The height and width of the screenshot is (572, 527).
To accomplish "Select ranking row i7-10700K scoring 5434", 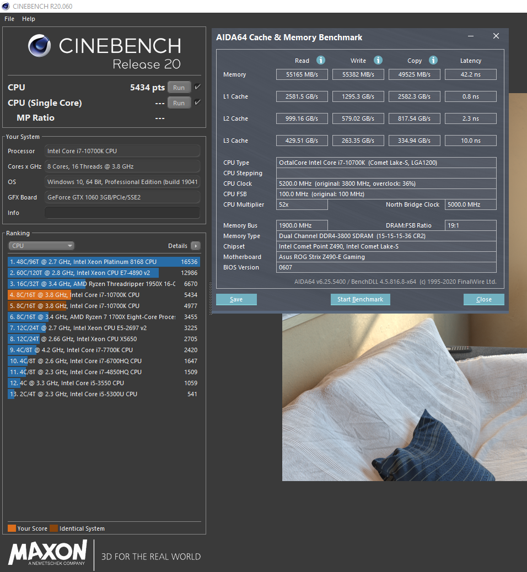I will pyautogui.click(x=104, y=295).
